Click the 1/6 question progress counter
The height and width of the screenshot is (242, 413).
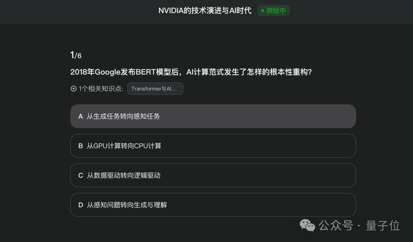coord(76,55)
